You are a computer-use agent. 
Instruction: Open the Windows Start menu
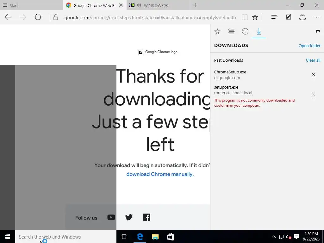8,237
